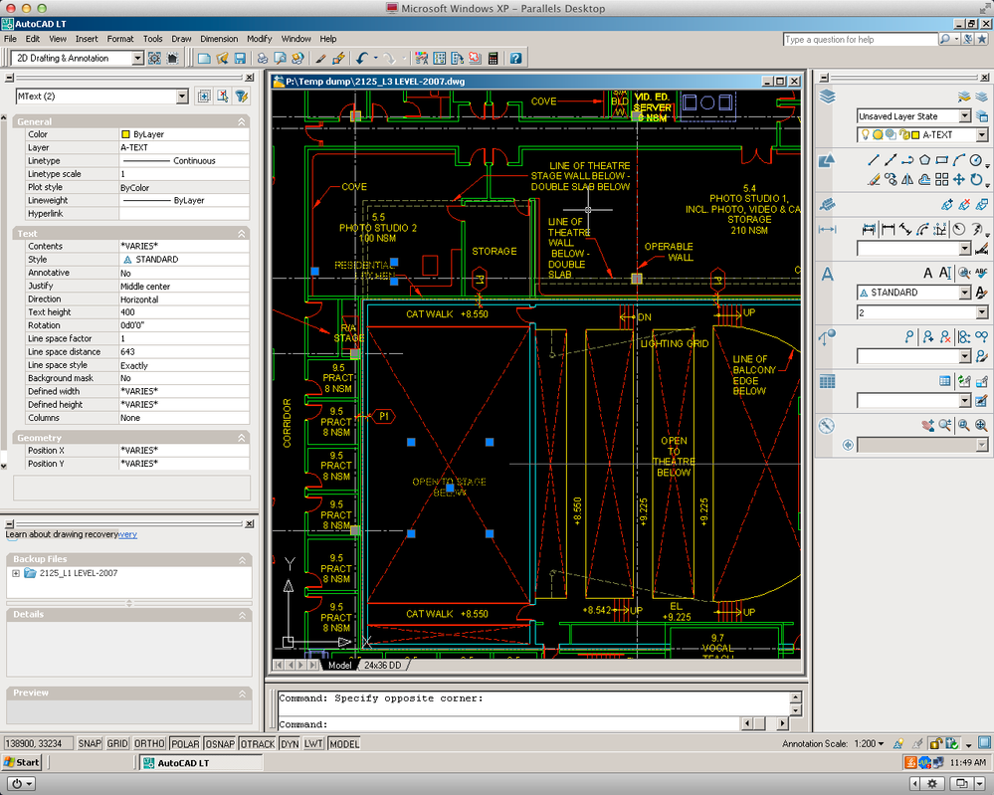Image resolution: width=994 pixels, height=795 pixels.
Task: Switch to the Model tab
Action: point(339,665)
